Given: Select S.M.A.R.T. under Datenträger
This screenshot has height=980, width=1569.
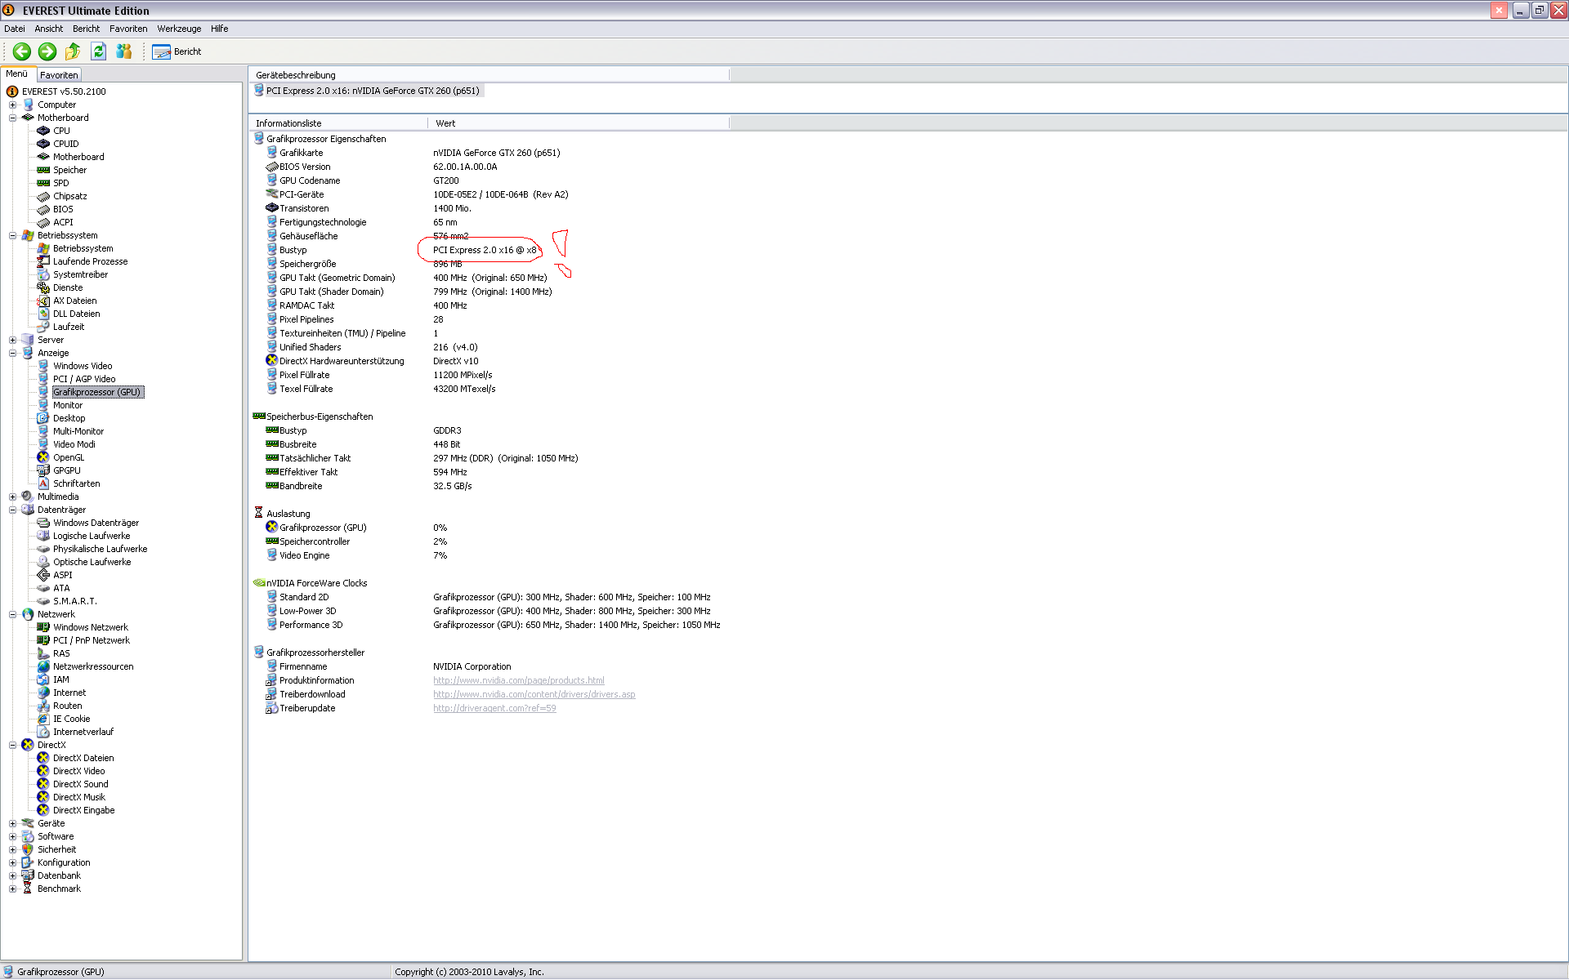Looking at the screenshot, I should click(74, 601).
